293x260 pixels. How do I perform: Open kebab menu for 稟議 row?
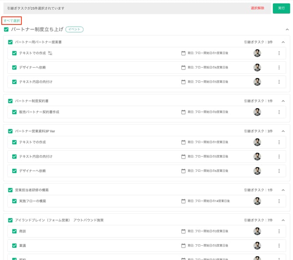click(x=279, y=246)
